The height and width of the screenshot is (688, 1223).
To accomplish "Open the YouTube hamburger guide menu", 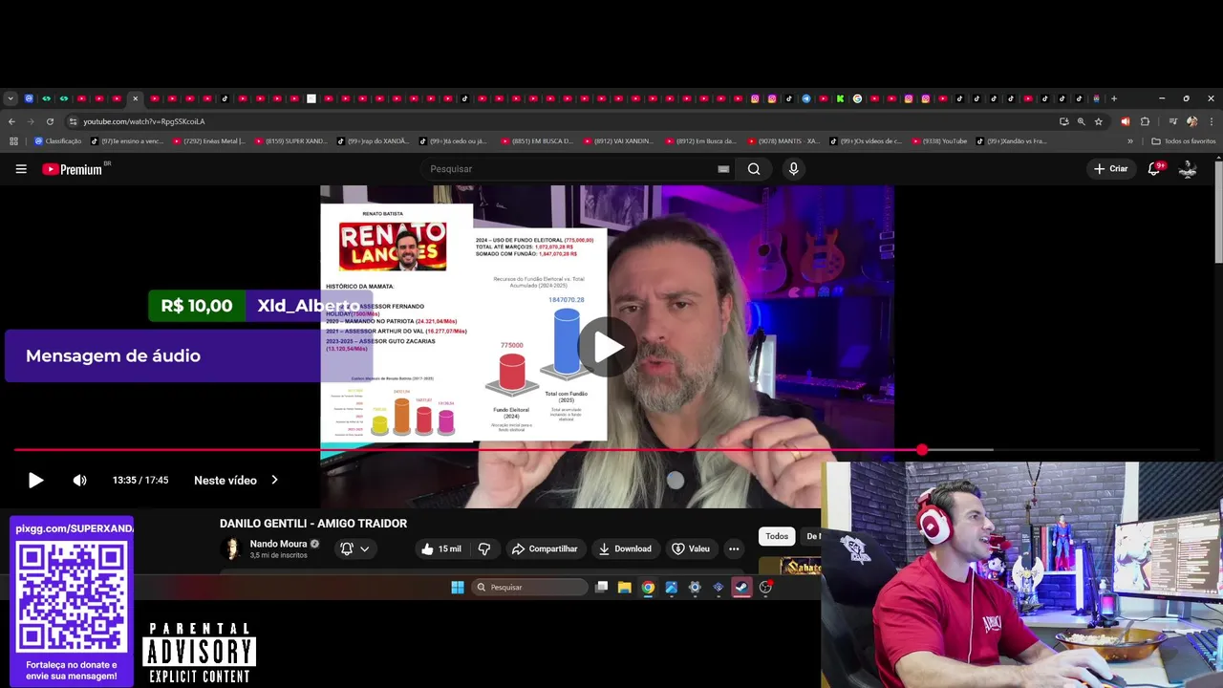I will click(x=21, y=169).
